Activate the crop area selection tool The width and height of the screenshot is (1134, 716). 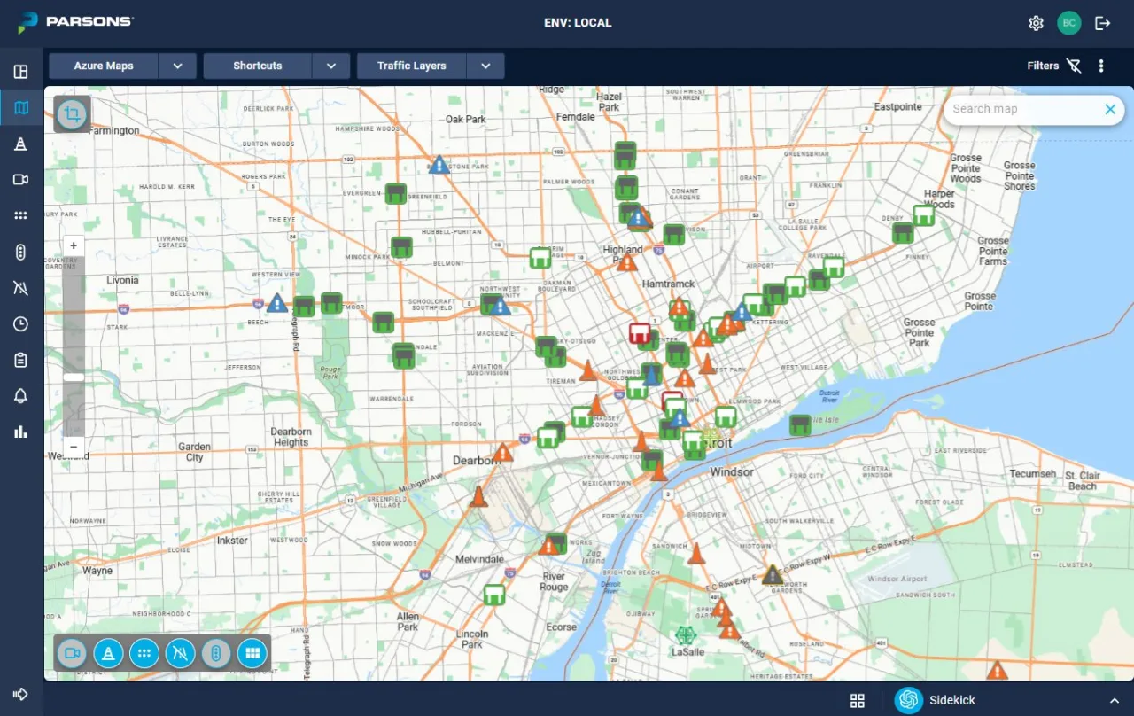pos(72,113)
